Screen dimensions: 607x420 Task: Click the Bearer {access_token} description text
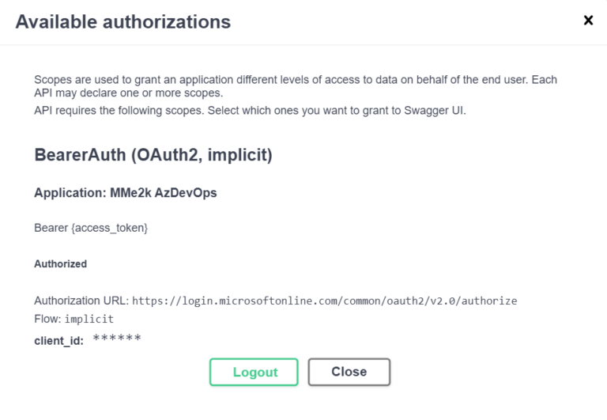pyautogui.click(x=91, y=228)
